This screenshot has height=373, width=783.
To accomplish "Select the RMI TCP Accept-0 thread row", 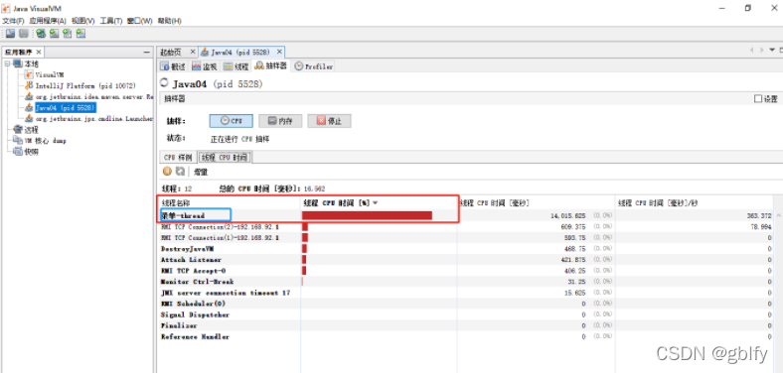I will pyautogui.click(x=466, y=270).
